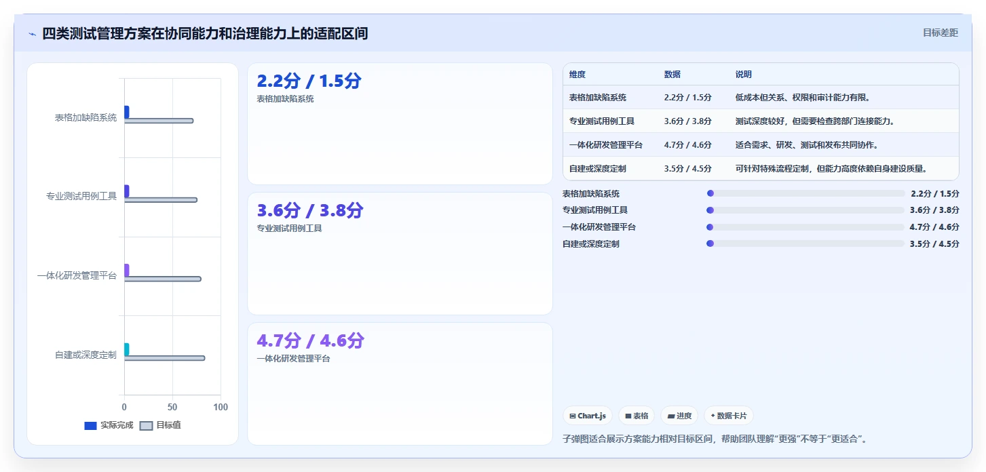Click table value 3.5分 / 4.5分

[688, 169]
